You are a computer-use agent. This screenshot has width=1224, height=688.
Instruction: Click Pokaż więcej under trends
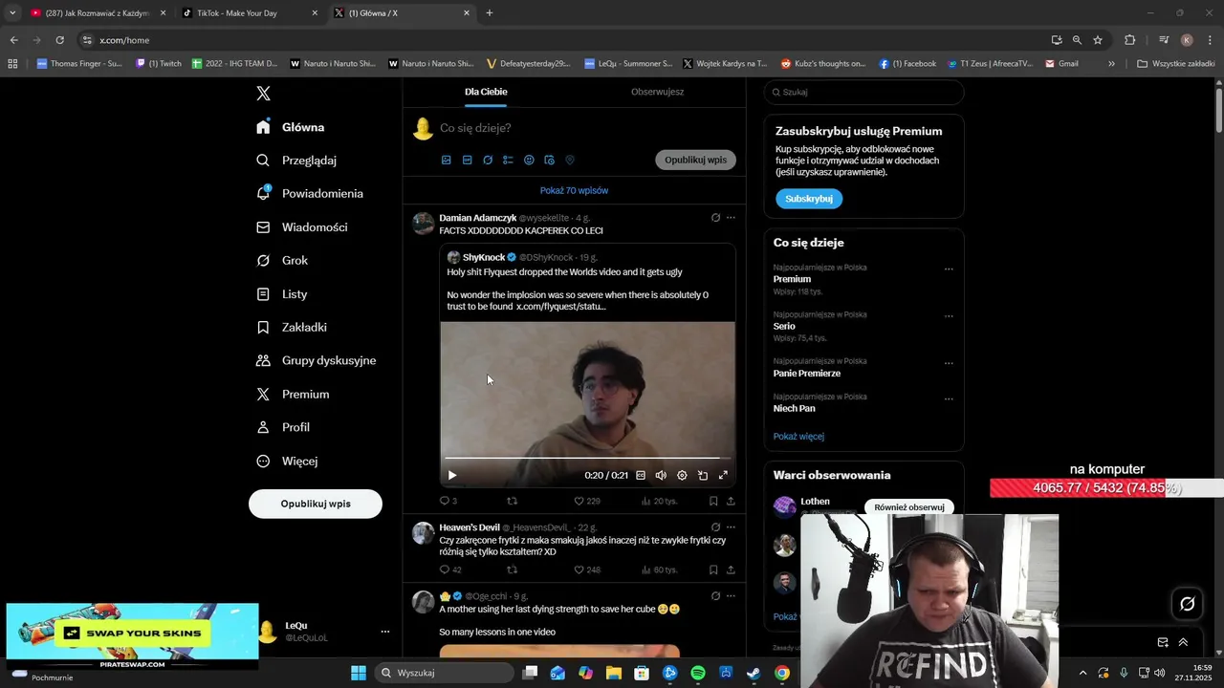[x=798, y=437]
